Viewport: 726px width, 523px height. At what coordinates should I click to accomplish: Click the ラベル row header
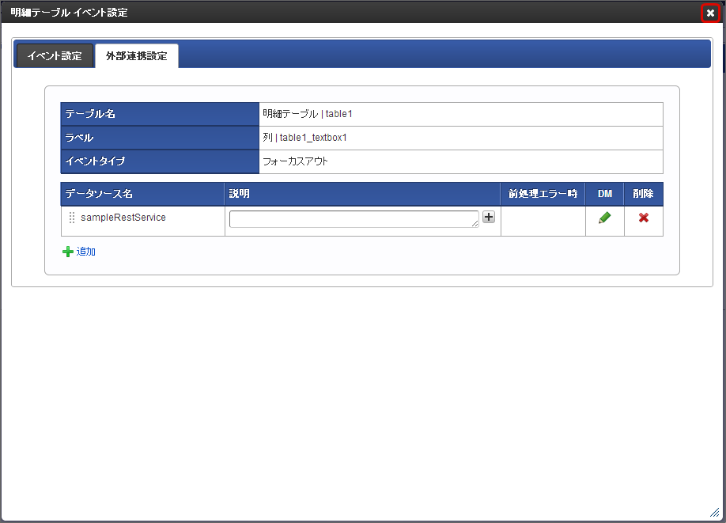tap(160, 138)
